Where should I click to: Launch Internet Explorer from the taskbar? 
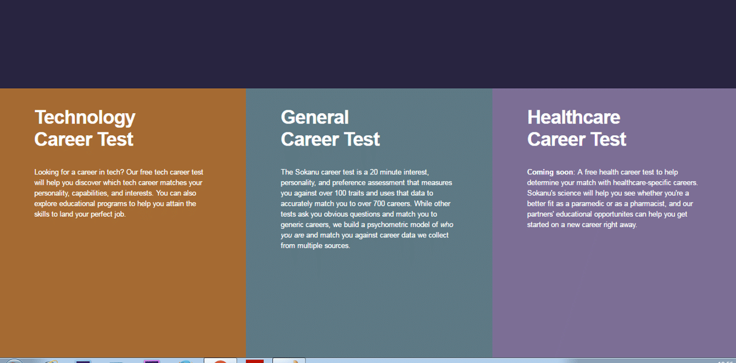[50, 361]
